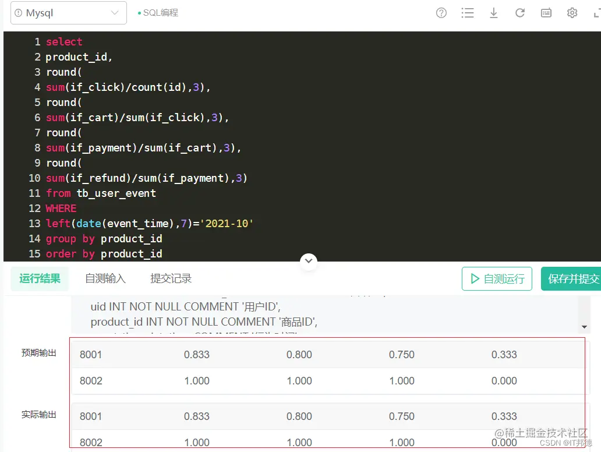The image size is (601, 452).
Task: Click actual output value 0.333
Action: 504,416
